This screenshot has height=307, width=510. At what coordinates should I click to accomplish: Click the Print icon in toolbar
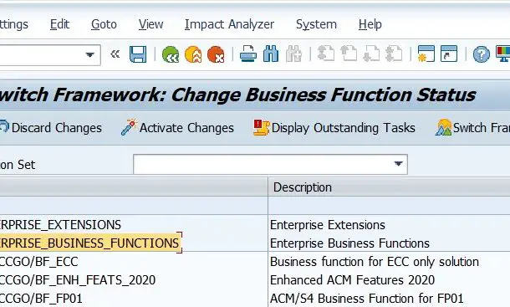point(248,54)
